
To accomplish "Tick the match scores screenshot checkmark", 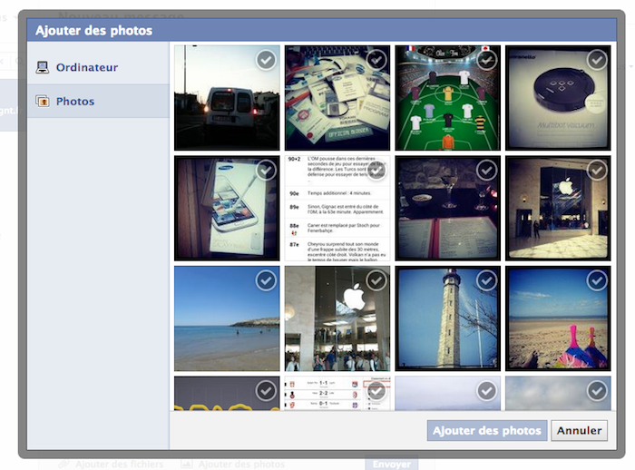I will click(376, 391).
